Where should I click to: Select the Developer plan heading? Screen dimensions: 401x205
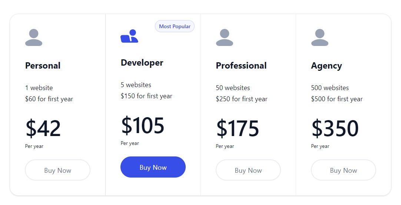pos(142,63)
